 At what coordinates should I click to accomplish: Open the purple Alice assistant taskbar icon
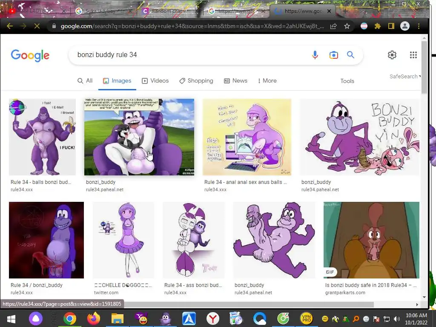36,318
